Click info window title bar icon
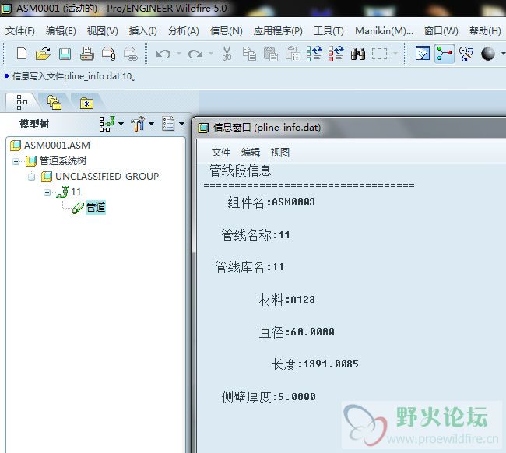The image size is (506, 453). pyautogui.click(x=203, y=128)
